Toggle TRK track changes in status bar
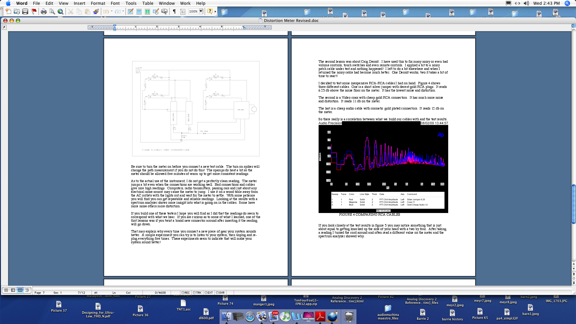 pyautogui.click(x=197, y=292)
